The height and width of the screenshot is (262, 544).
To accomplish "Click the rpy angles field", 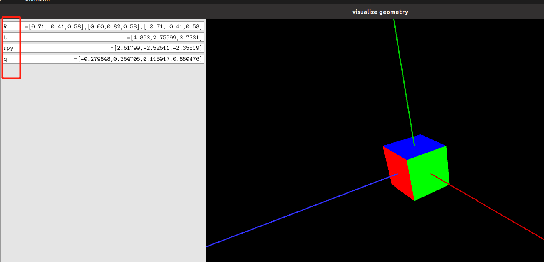I will coord(103,48).
